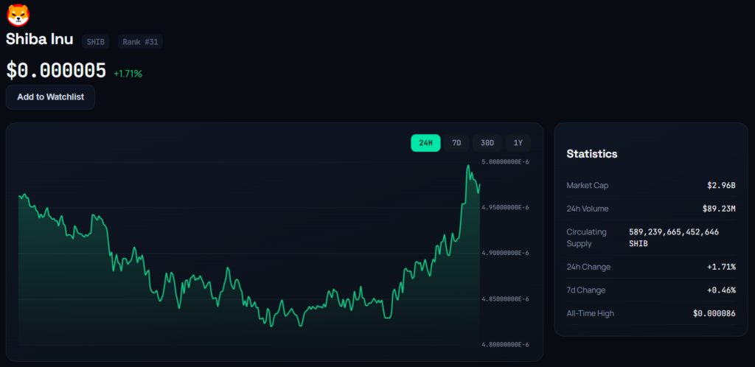Click the $2.96B market cap value
The image size is (755, 367).
[x=720, y=185]
